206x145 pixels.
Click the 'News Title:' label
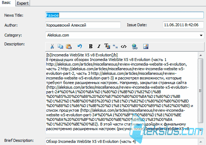pyautogui.click(x=14, y=15)
